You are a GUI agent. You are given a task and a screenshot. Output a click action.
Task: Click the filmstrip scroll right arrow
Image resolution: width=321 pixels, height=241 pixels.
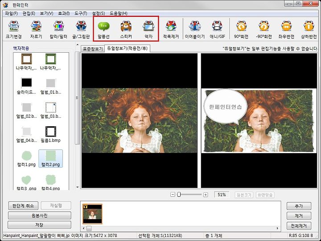[278, 229]
